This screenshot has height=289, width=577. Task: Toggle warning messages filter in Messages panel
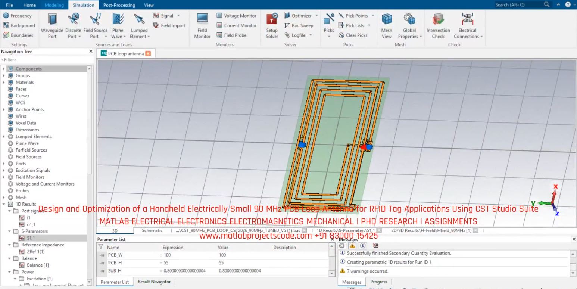pyautogui.click(x=352, y=246)
